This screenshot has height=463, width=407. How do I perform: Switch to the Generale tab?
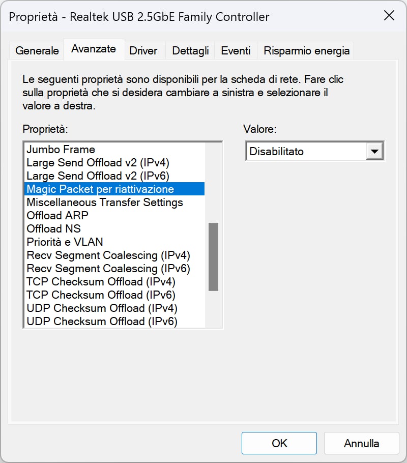(x=37, y=51)
